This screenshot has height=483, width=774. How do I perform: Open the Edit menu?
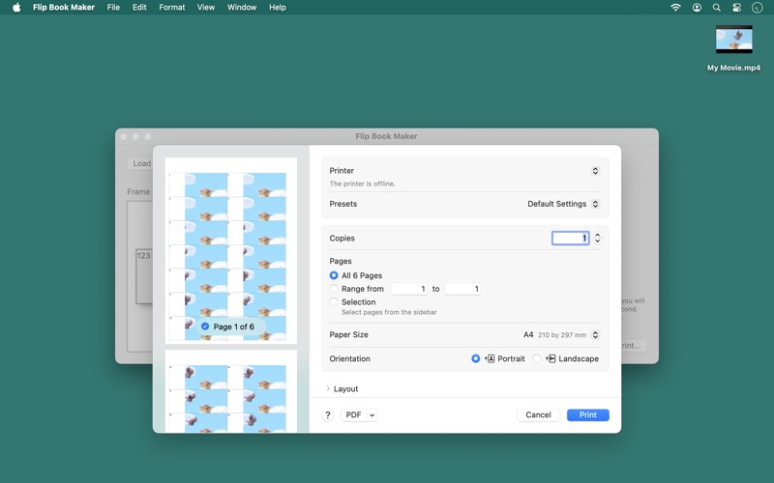coord(139,8)
